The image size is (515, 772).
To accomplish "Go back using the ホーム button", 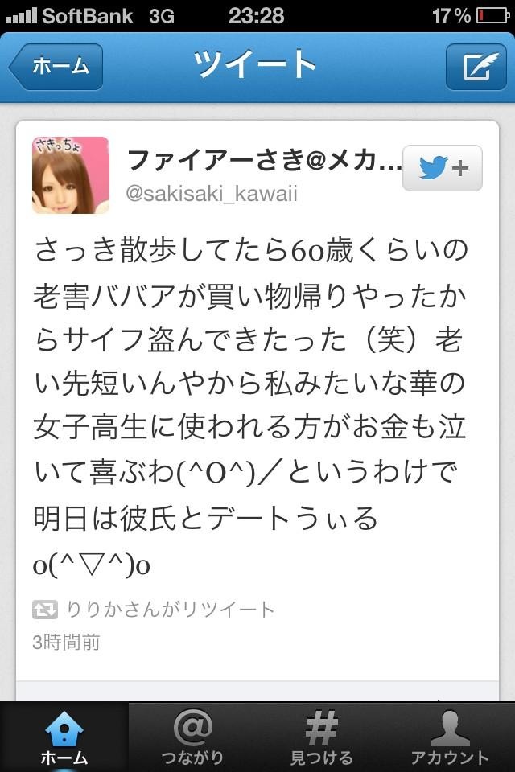I will coord(56,67).
